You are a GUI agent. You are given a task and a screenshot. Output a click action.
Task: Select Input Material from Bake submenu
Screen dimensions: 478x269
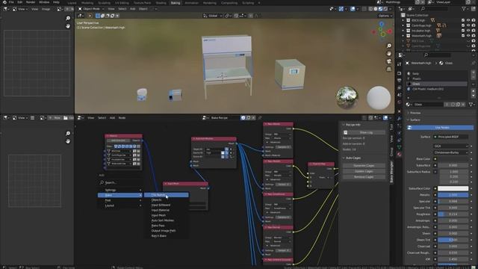pyautogui.click(x=161, y=210)
